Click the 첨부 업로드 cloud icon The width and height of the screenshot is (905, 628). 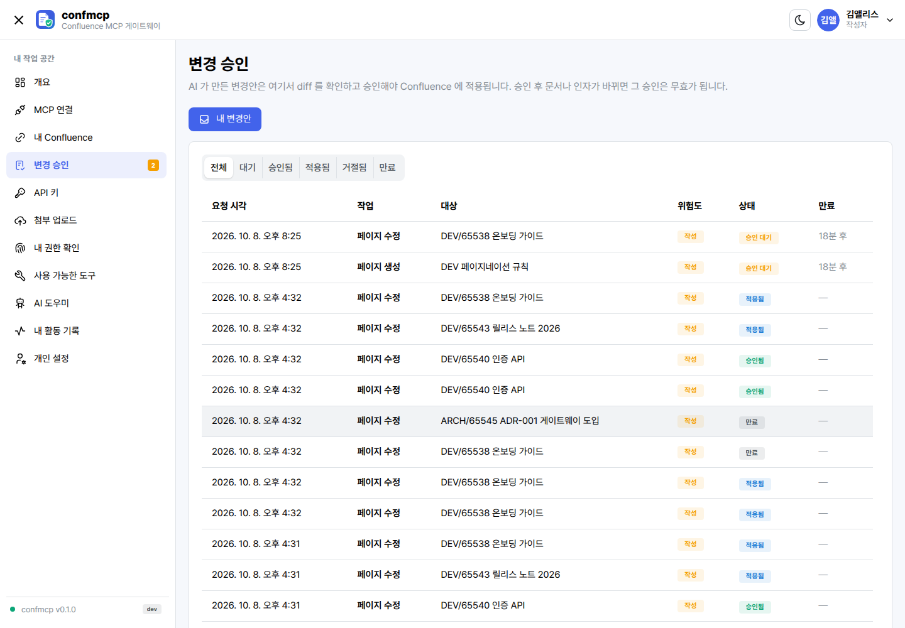20,220
